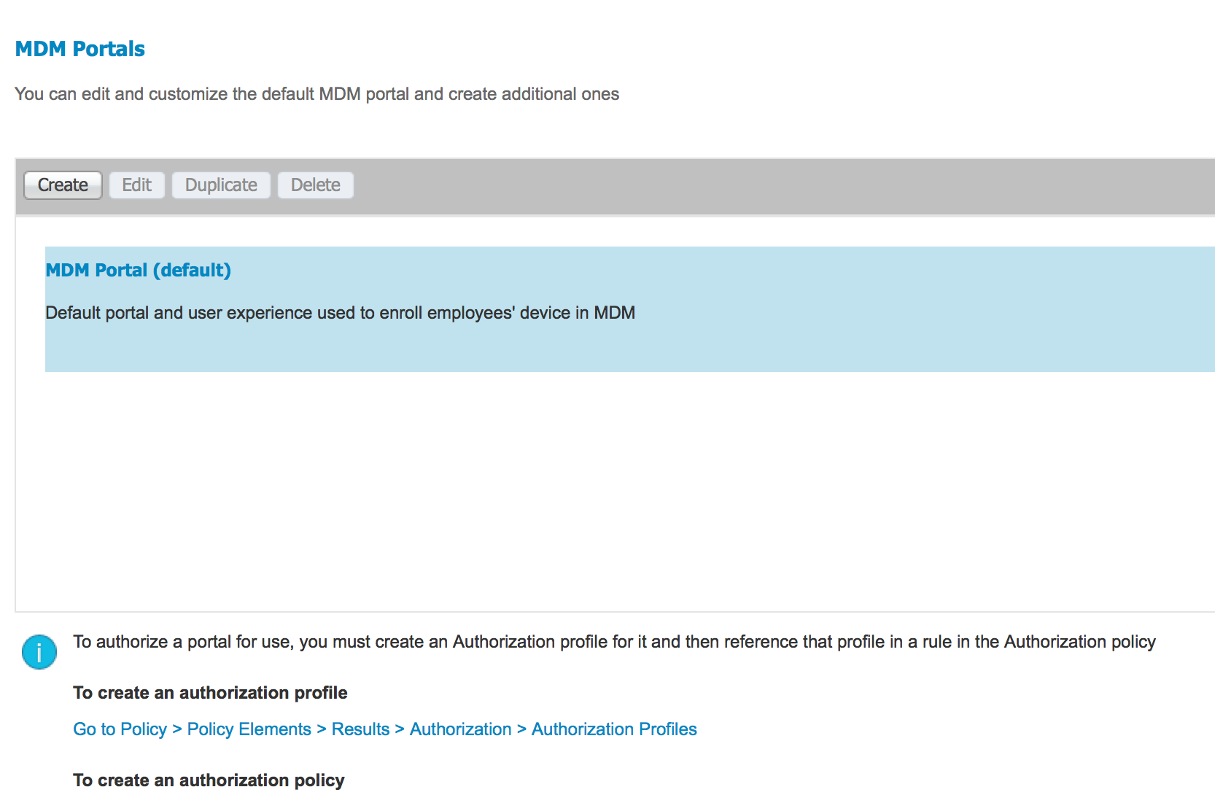This screenshot has width=1215, height=795.
Task: Follow the 'Go to Policy' link
Action: (x=120, y=729)
